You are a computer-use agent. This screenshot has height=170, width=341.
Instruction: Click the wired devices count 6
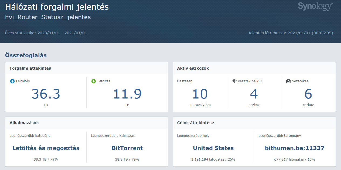click(x=308, y=94)
